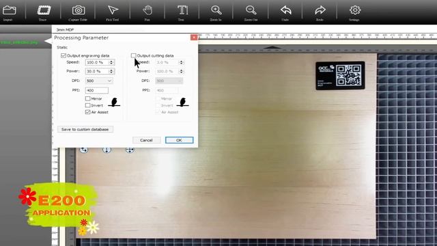
Task: Click the rotate handle below the dialog
Action: click(84, 150)
